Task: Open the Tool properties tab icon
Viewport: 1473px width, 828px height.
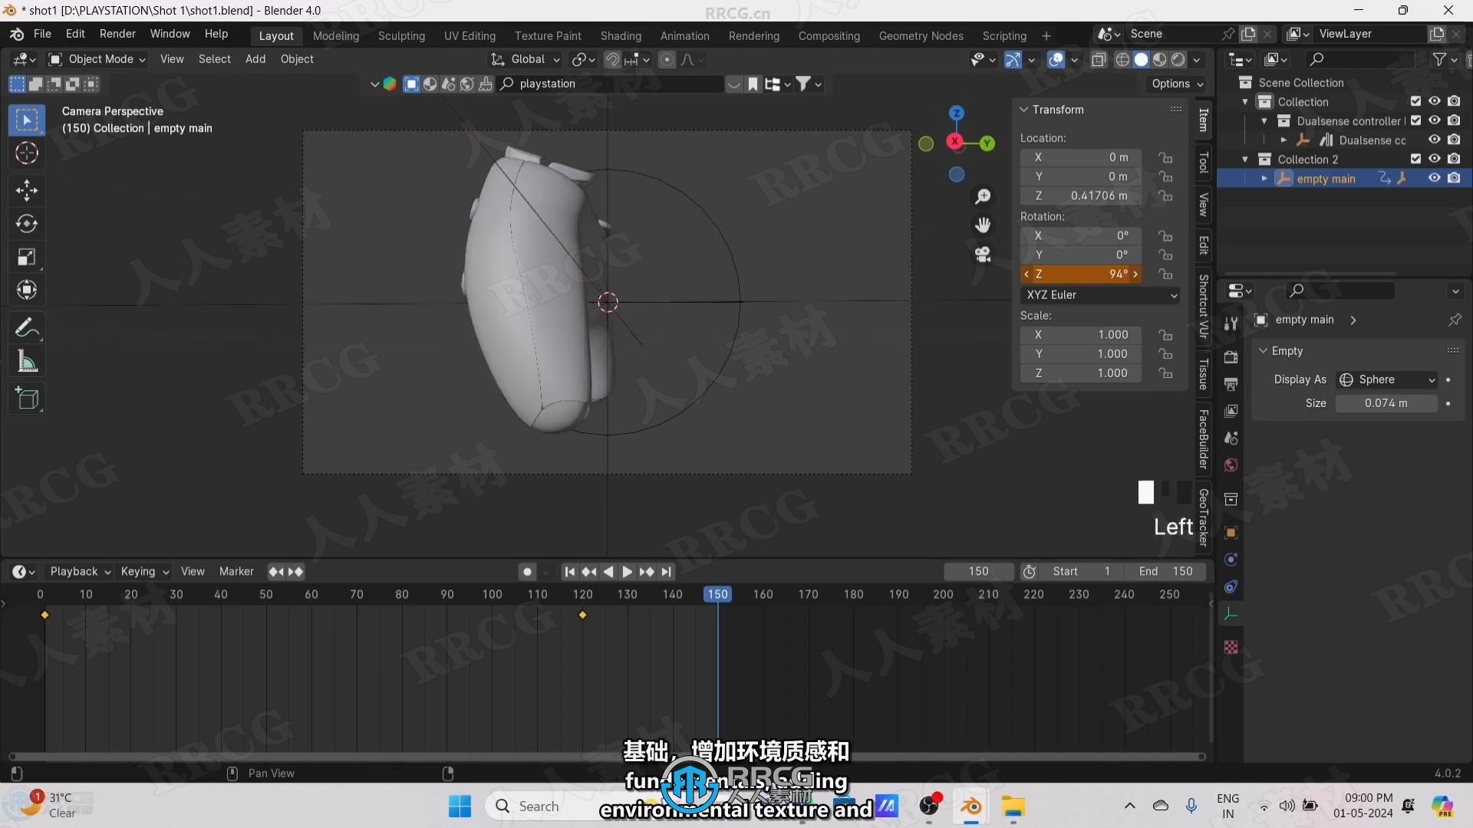Action: 1231,324
